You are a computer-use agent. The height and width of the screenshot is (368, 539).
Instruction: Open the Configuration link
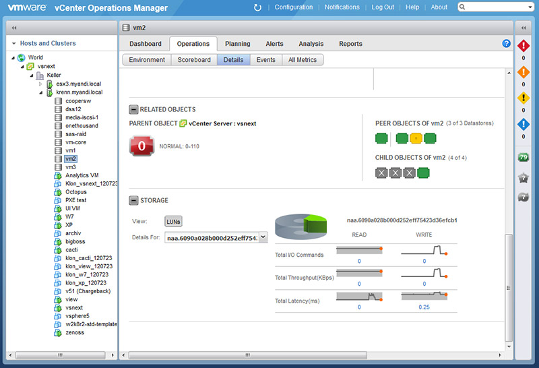(294, 7)
